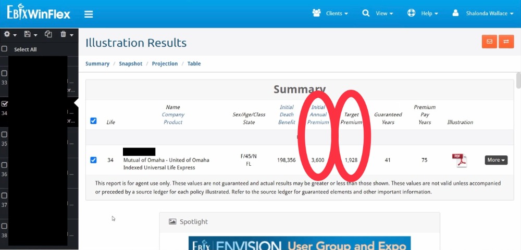Image resolution: width=521 pixels, height=250 pixels.
Task: Click the trash delete icon in sidebar toolbar
Action: [x=63, y=34]
